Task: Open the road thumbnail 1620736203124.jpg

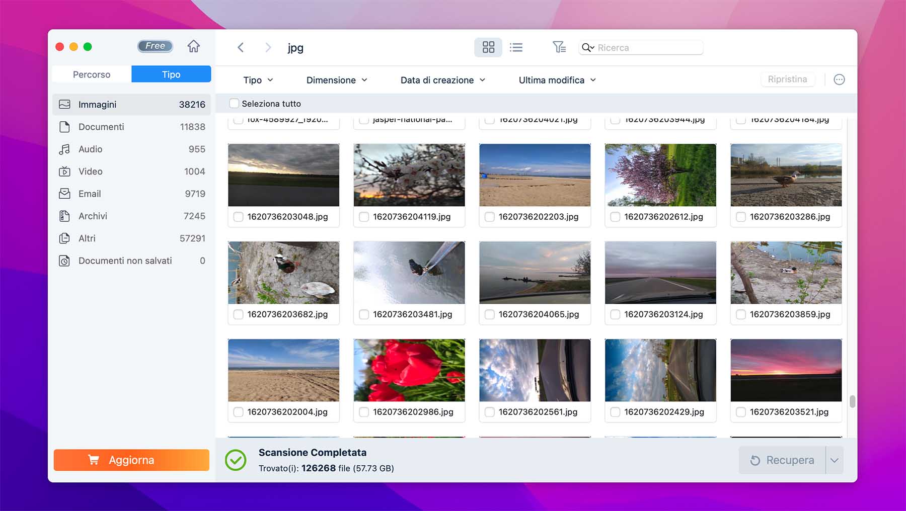Action: coord(660,273)
